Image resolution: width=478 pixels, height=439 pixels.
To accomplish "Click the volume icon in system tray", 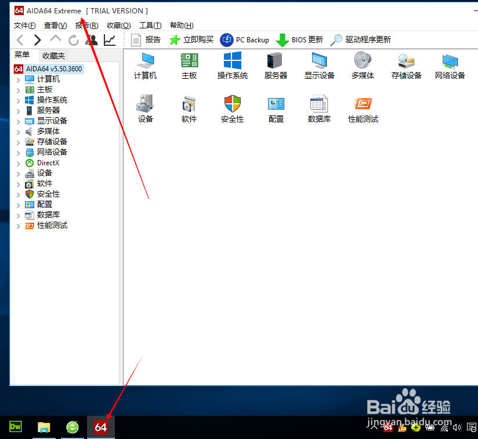I will point(457,428).
